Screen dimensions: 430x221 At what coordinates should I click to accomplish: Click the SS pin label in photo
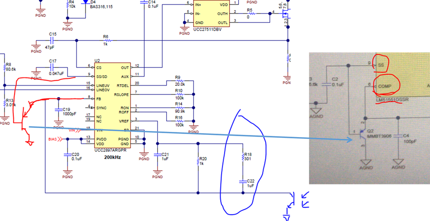pyautogui.click(x=381, y=65)
